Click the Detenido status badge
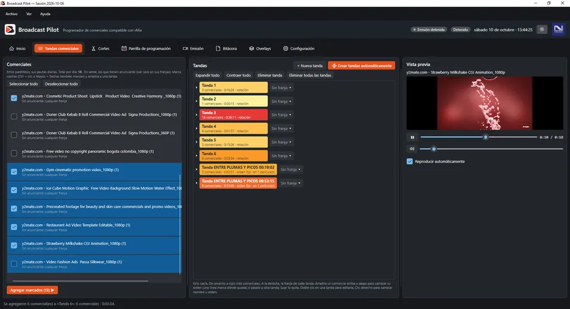Image resolution: width=570 pixels, height=309 pixels. pos(461,30)
